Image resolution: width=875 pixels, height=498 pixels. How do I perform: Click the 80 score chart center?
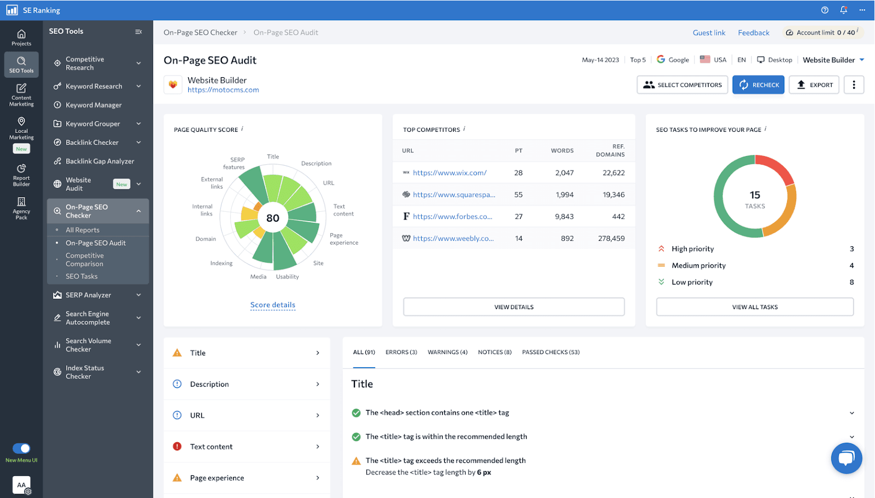click(273, 218)
